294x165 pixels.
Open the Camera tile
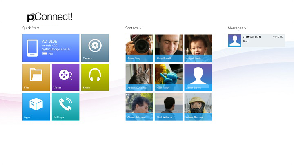pos(95,48)
